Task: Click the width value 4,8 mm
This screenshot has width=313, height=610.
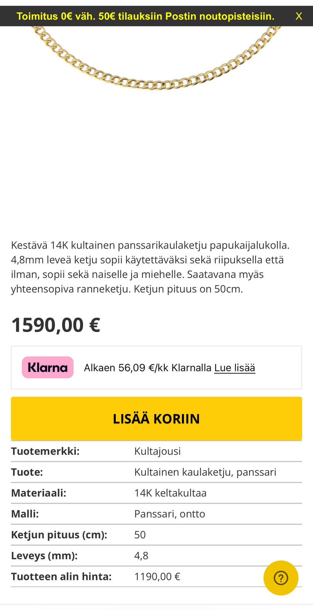Action: tap(141, 555)
